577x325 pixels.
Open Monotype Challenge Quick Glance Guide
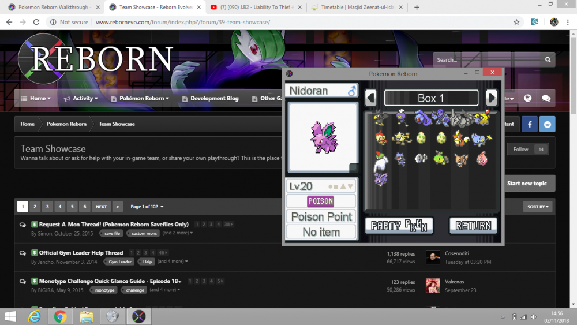pyautogui.click(x=110, y=281)
